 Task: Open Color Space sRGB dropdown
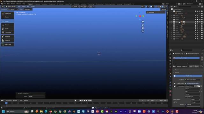coord(195,99)
